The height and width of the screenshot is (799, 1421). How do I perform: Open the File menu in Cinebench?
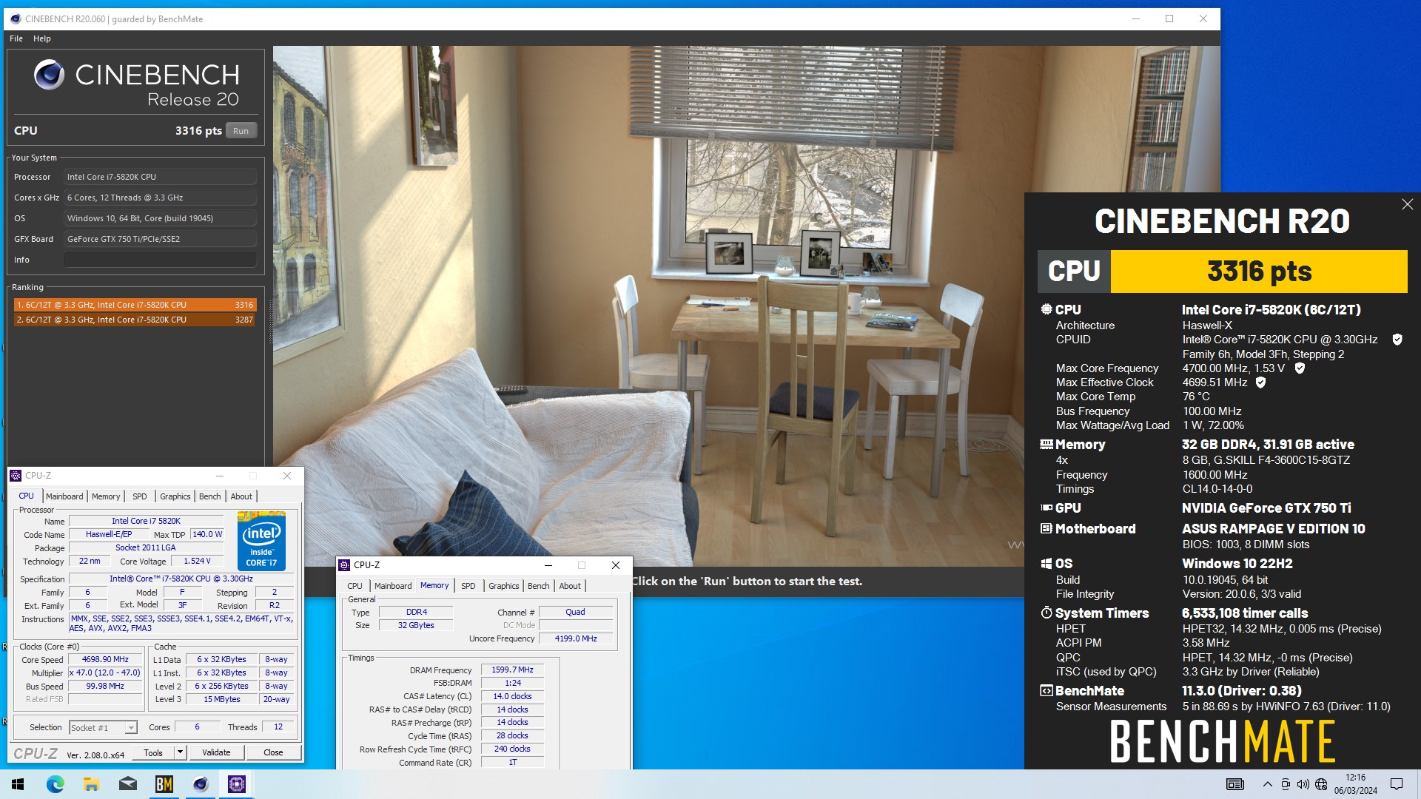point(16,38)
